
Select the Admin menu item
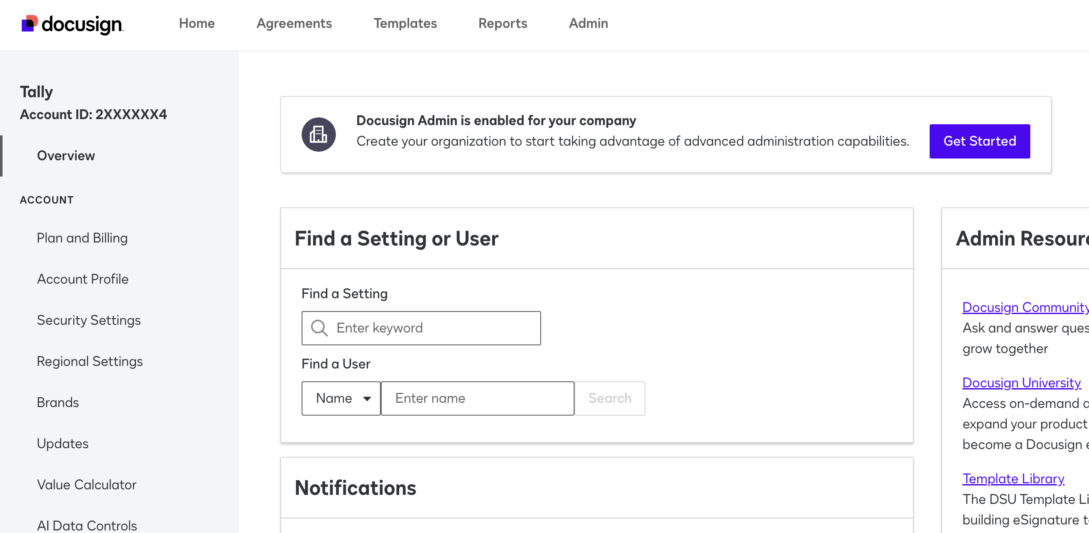click(x=588, y=23)
